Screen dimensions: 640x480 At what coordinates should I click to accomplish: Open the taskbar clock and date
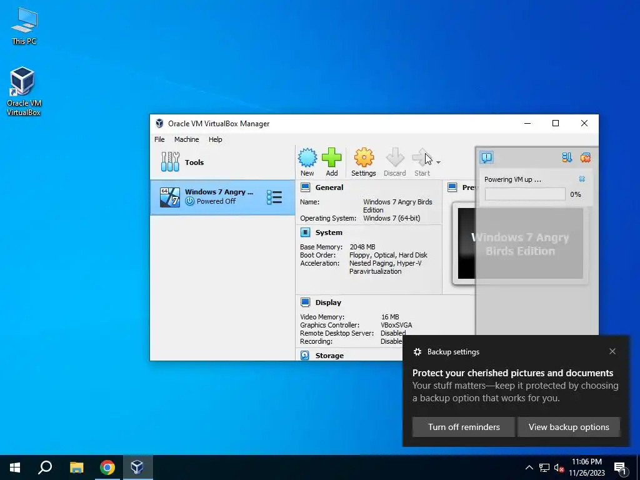(x=586, y=467)
